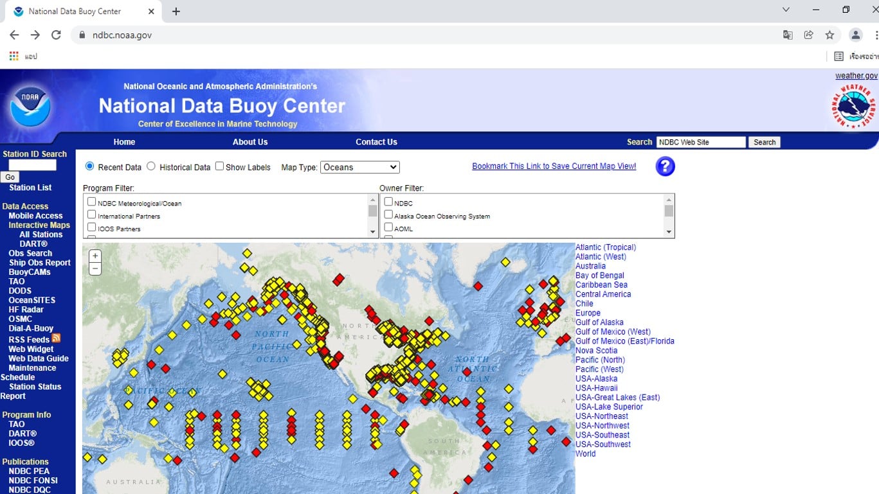
Task: Click the National Weather Service logo
Action: pos(853,106)
